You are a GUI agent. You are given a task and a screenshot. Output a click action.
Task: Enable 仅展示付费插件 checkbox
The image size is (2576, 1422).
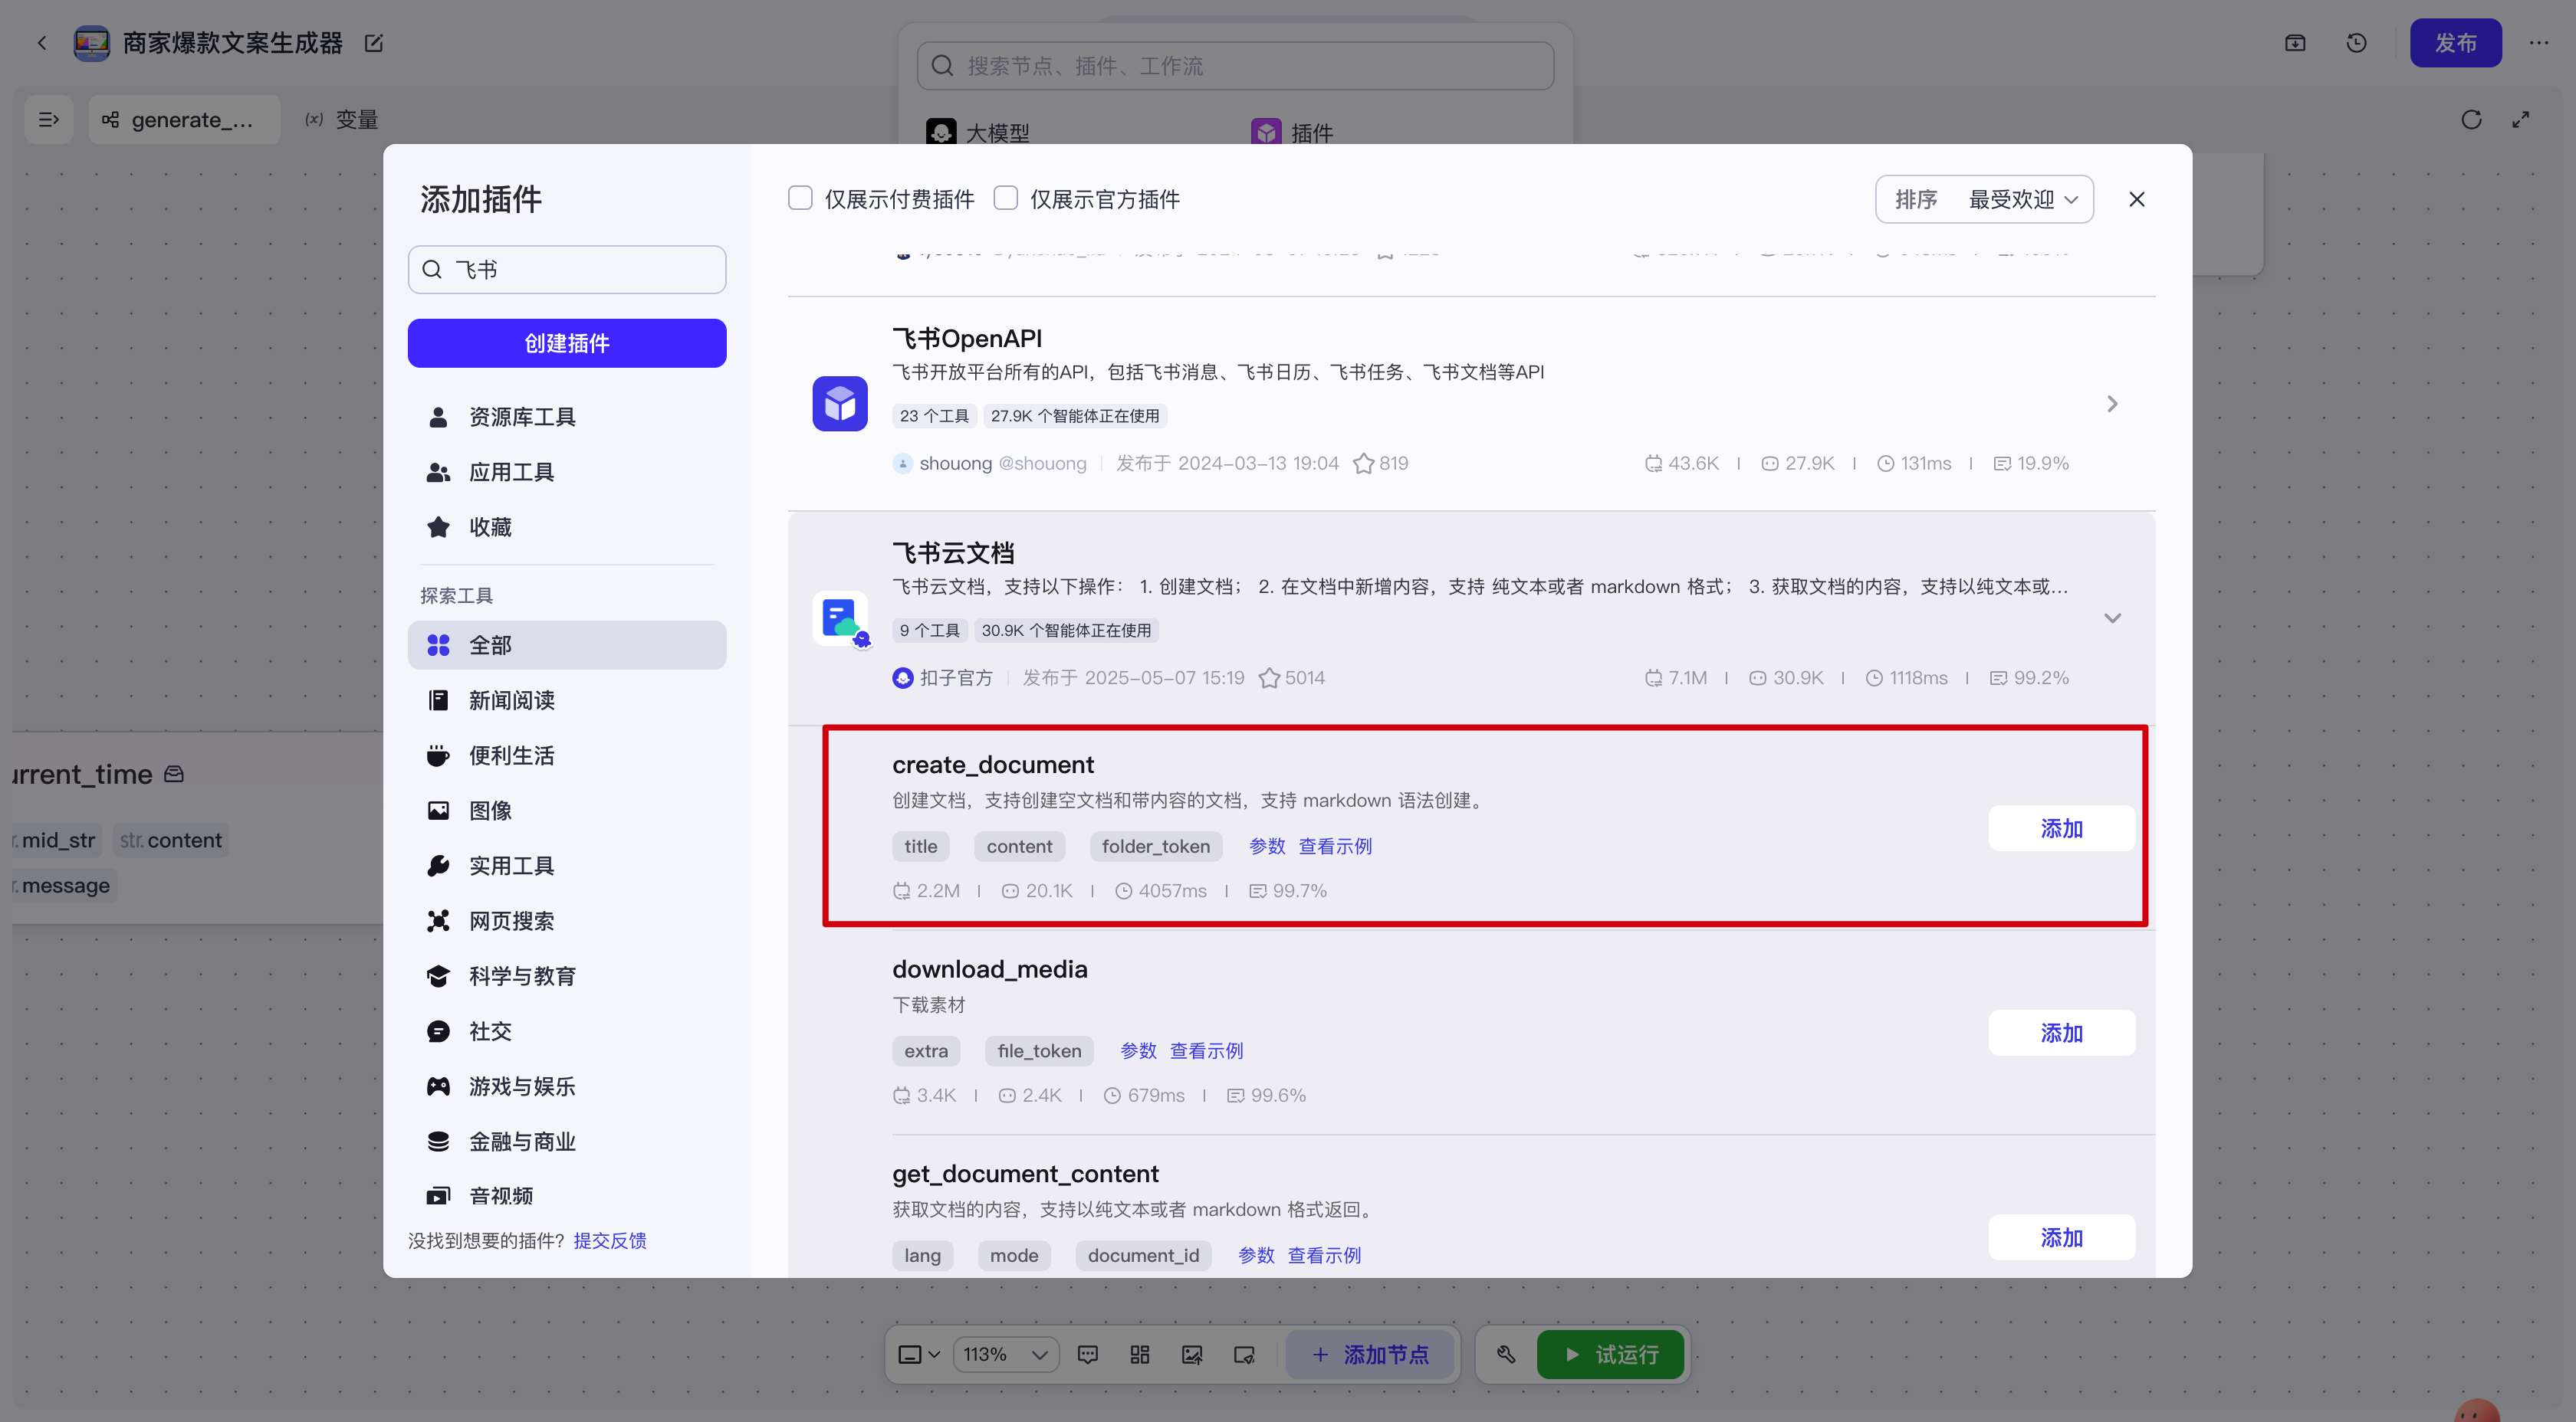[800, 199]
